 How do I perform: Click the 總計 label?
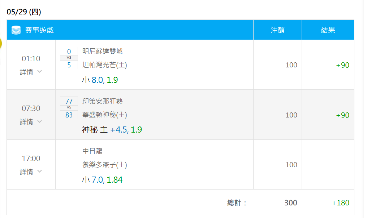point(237,203)
